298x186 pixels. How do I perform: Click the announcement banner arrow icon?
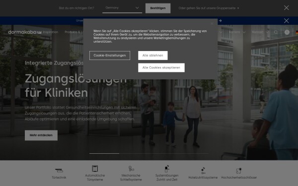[220, 20]
